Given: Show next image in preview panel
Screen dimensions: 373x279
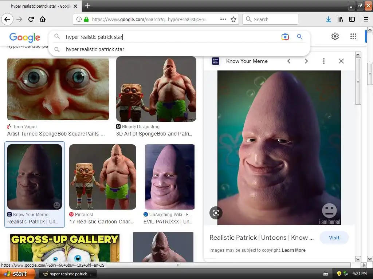Looking at the screenshot, I should point(306,61).
